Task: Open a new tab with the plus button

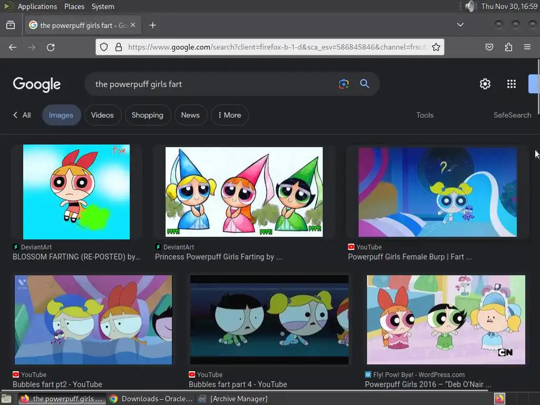Action: (152, 25)
